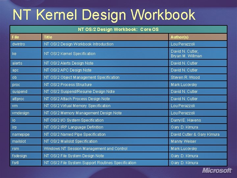The height and width of the screenshot is (178, 237).
Task: Select the 'mailslot' file cell
Action: [26, 141]
